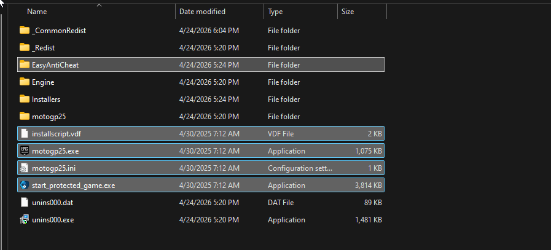Click the 2 KB size of installscript.vdf
Screen dimensions: 551x250
pyautogui.click(x=375, y=134)
